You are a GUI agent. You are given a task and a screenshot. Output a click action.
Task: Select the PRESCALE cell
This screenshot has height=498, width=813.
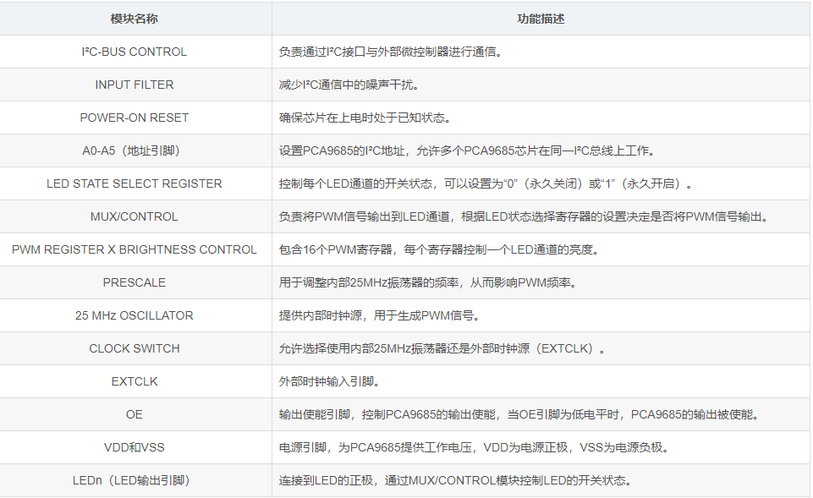[135, 282]
